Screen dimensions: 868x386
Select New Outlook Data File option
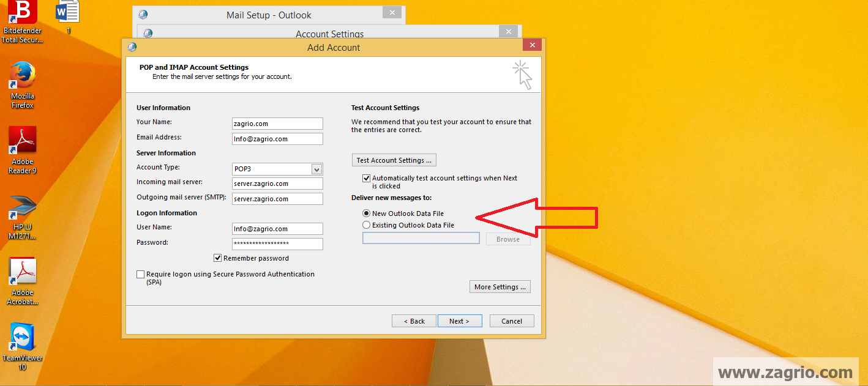point(367,213)
